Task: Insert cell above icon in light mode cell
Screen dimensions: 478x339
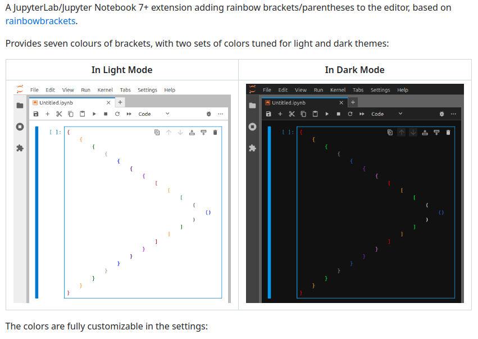Action: (192, 133)
